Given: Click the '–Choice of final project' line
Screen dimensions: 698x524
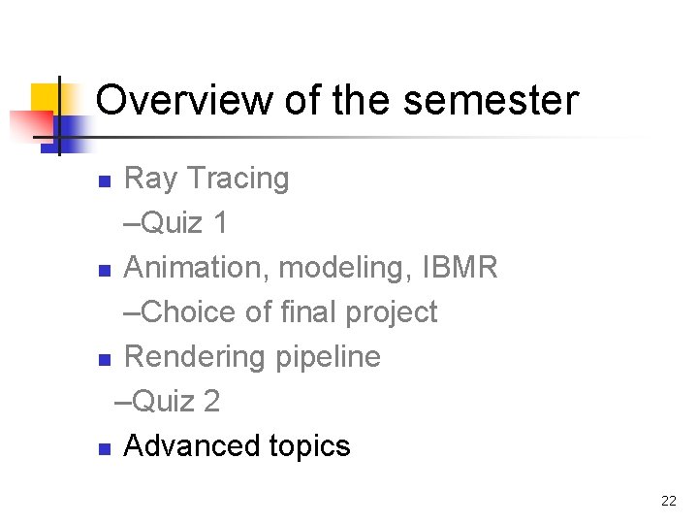Looking at the screenshot, I should click(x=280, y=312).
